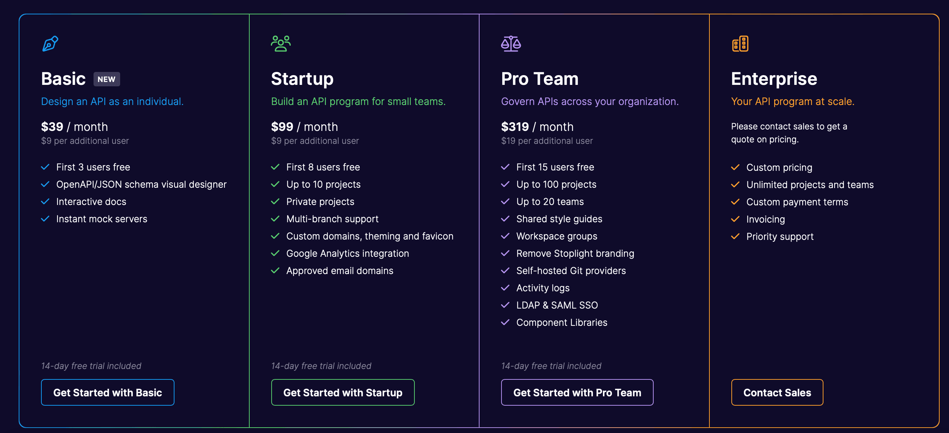Click the office buildings icon above Enterprise
The width and height of the screenshot is (949, 433).
[x=740, y=44]
